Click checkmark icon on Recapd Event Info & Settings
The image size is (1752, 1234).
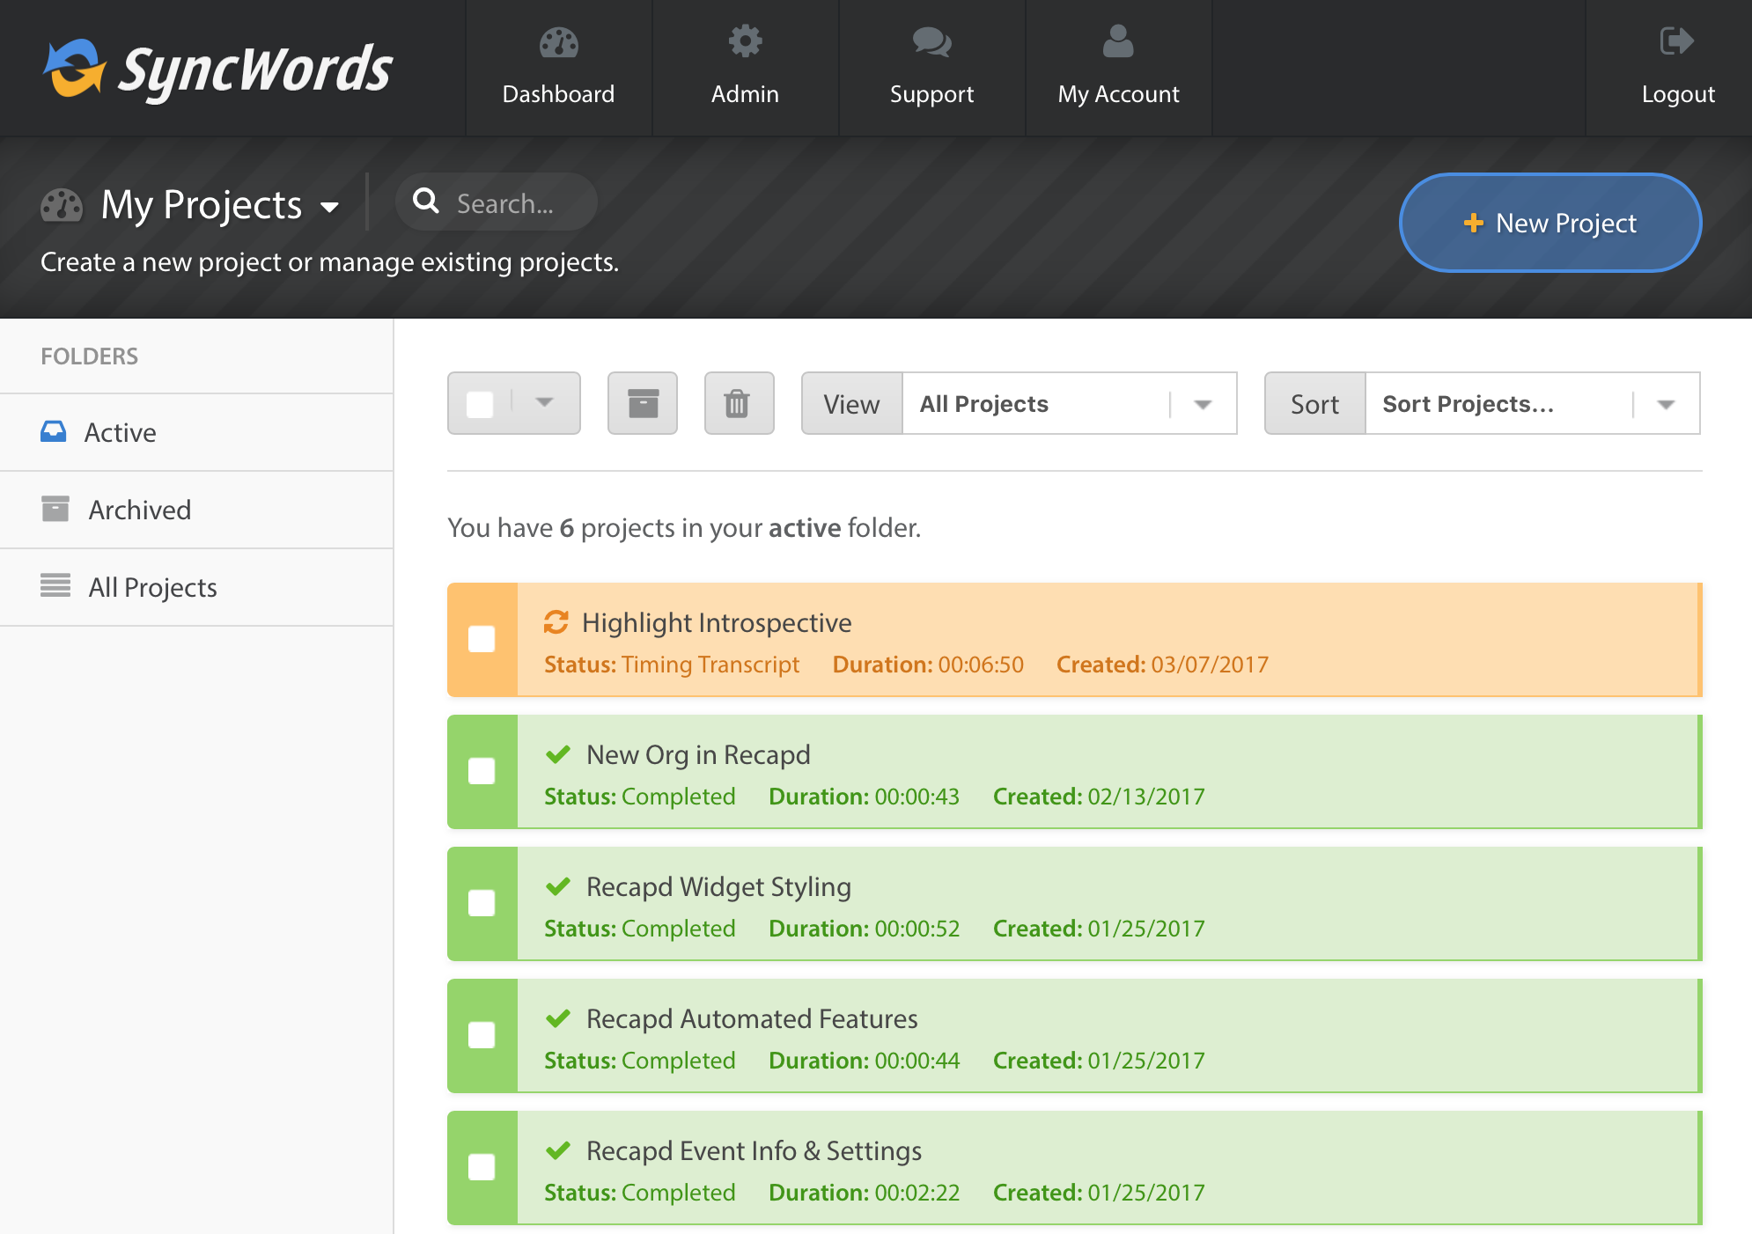[558, 1150]
